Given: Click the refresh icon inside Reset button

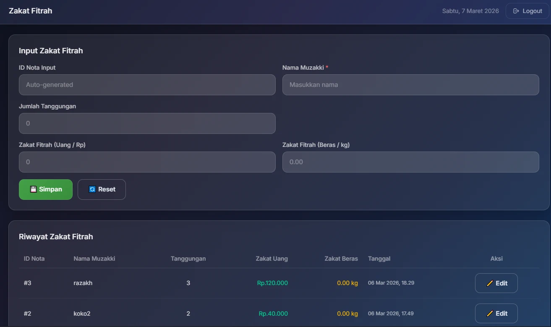Looking at the screenshot, I should (91, 189).
